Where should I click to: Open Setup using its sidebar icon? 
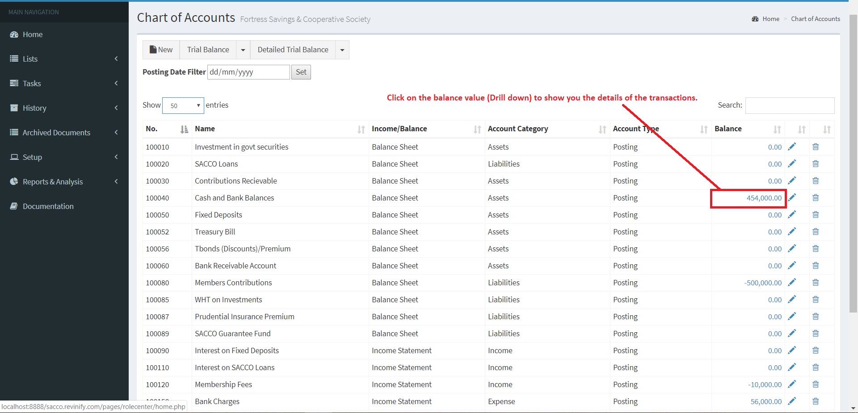(x=13, y=157)
